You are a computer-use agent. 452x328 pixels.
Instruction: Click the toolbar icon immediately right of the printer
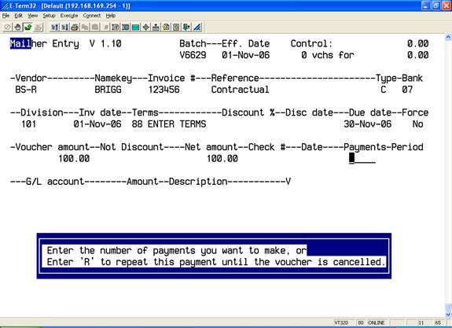[85, 28]
